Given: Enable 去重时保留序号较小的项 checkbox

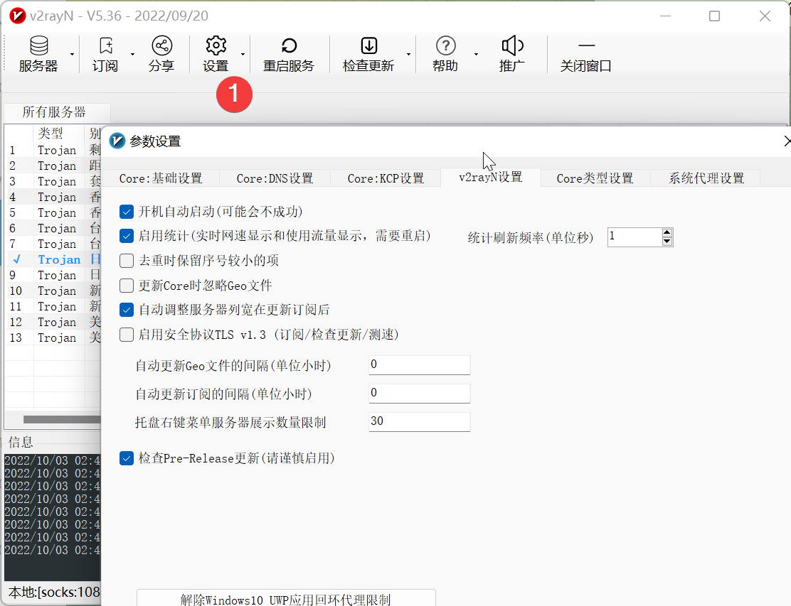Looking at the screenshot, I should pos(127,261).
